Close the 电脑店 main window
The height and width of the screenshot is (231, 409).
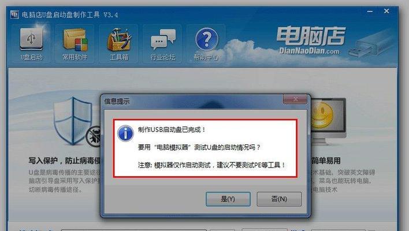[x=386, y=11]
